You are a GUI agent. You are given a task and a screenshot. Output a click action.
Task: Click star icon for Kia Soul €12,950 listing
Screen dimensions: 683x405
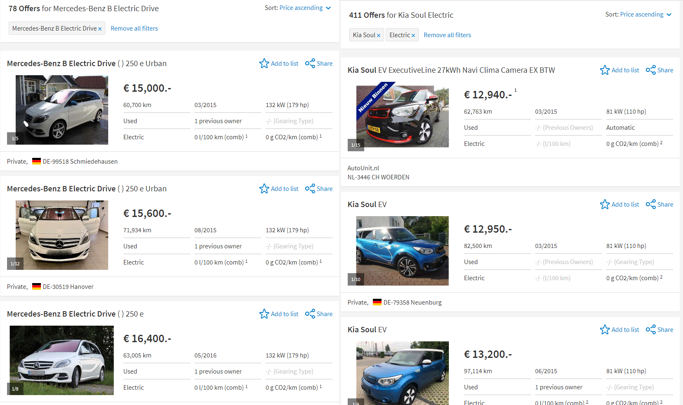coord(605,204)
